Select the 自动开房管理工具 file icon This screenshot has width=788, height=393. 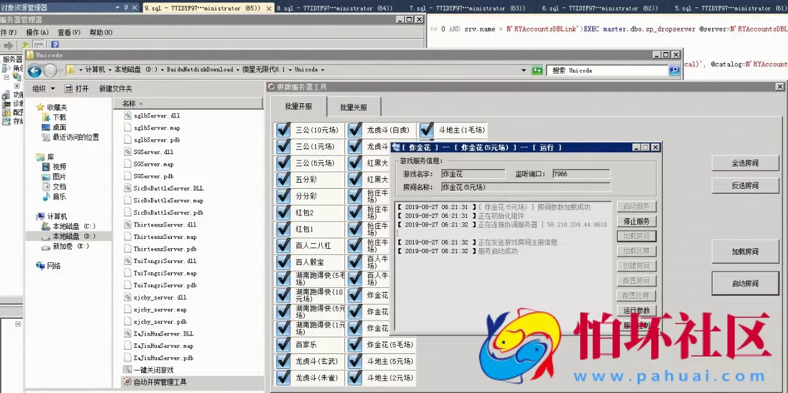(128, 382)
